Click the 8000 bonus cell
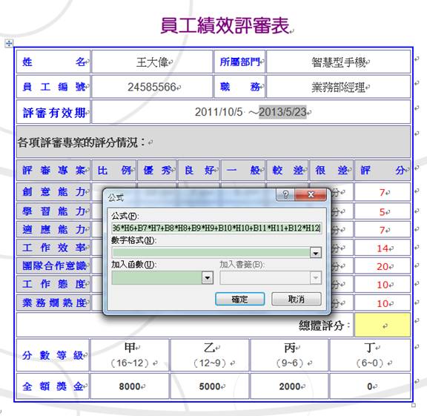Image resolution: width=427 pixels, height=416 pixels. pyautogui.click(x=130, y=386)
